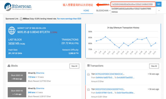The width and height of the screenshot is (166, 99).
Task: Click the 5/13 lowest data point on chart
Action: [119, 48]
